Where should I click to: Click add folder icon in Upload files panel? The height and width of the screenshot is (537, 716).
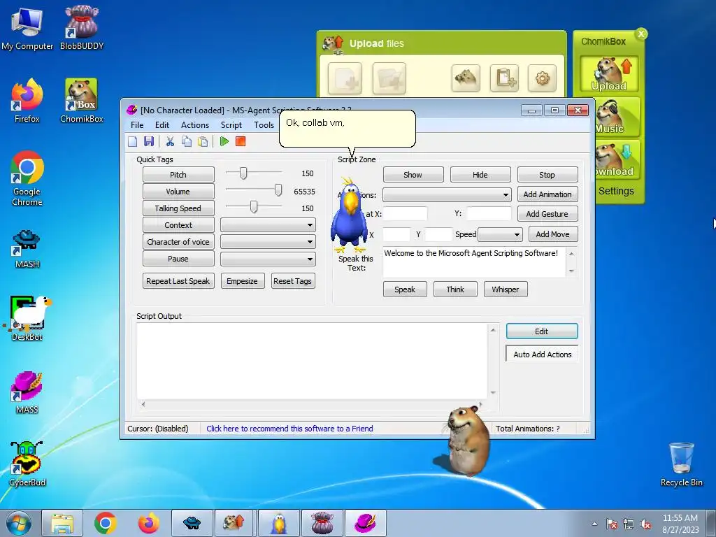(389, 78)
